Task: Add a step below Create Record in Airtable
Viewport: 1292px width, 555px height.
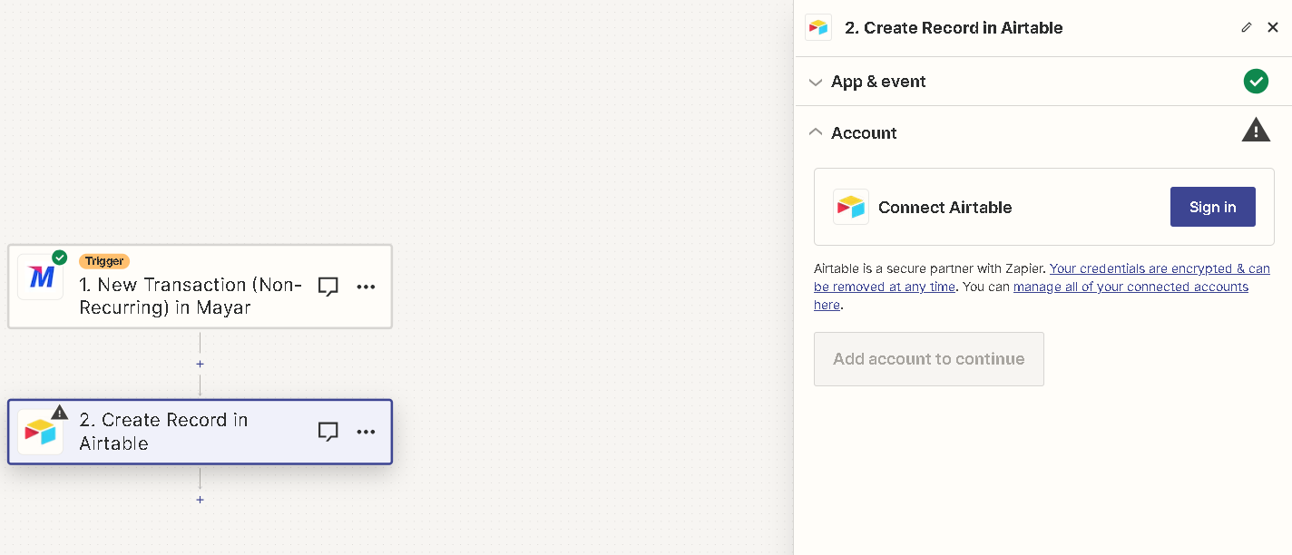Action: (x=200, y=500)
